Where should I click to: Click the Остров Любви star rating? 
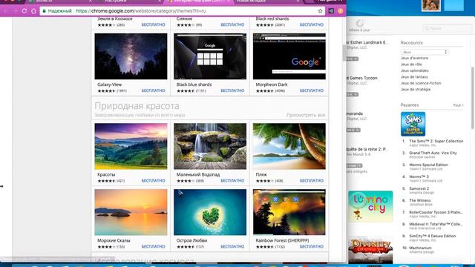pos(186,247)
